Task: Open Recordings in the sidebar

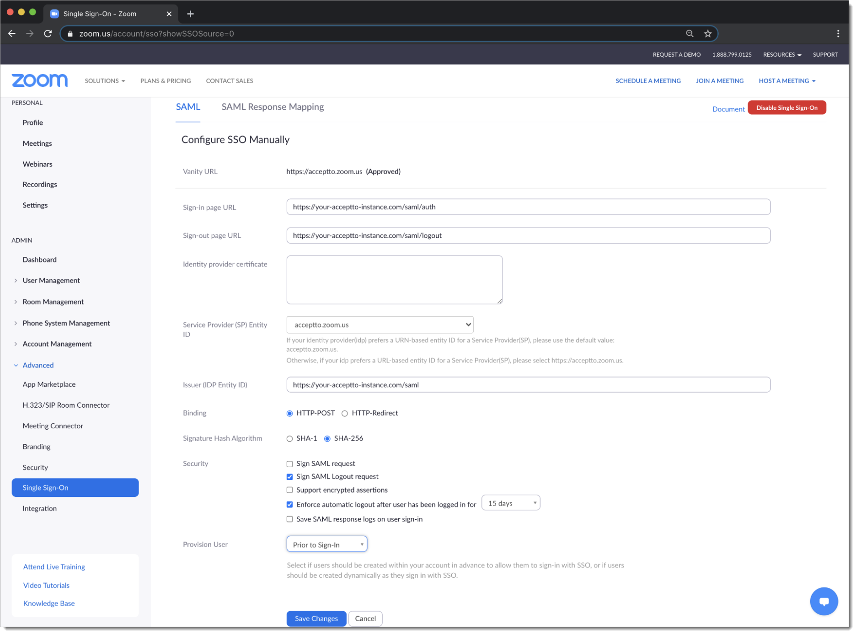Action: click(x=40, y=185)
